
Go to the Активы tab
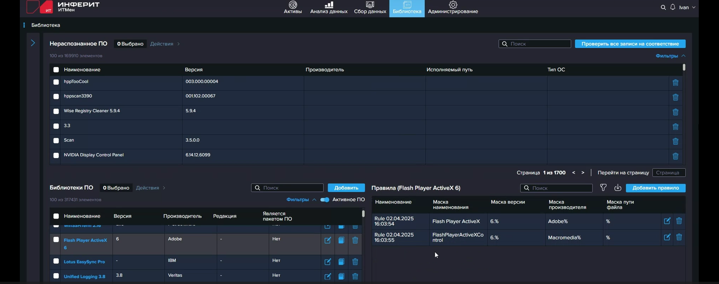pyautogui.click(x=292, y=7)
